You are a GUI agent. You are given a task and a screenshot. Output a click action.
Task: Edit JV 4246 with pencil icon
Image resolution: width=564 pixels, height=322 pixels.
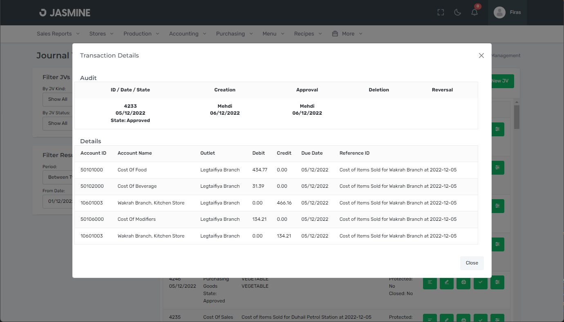[x=447, y=282]
